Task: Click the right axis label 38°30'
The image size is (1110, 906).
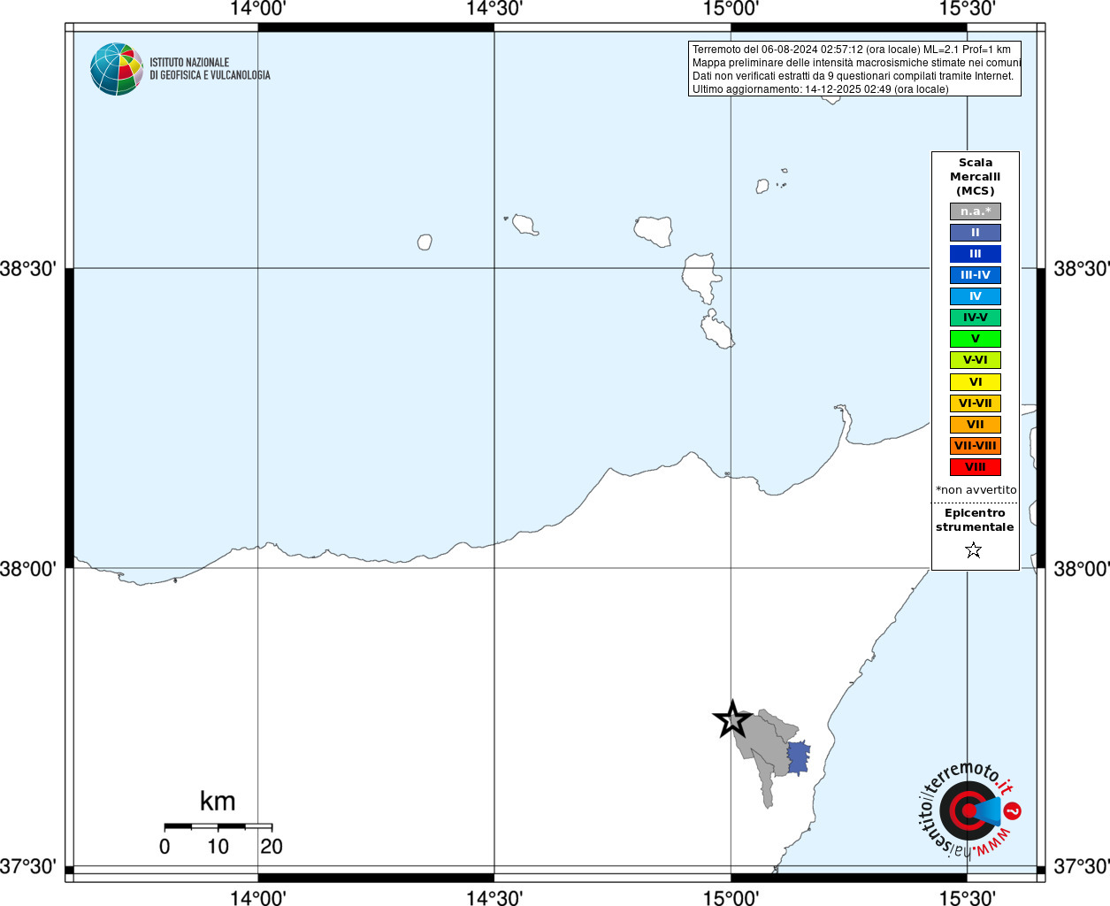Action: click(1081, 268)
